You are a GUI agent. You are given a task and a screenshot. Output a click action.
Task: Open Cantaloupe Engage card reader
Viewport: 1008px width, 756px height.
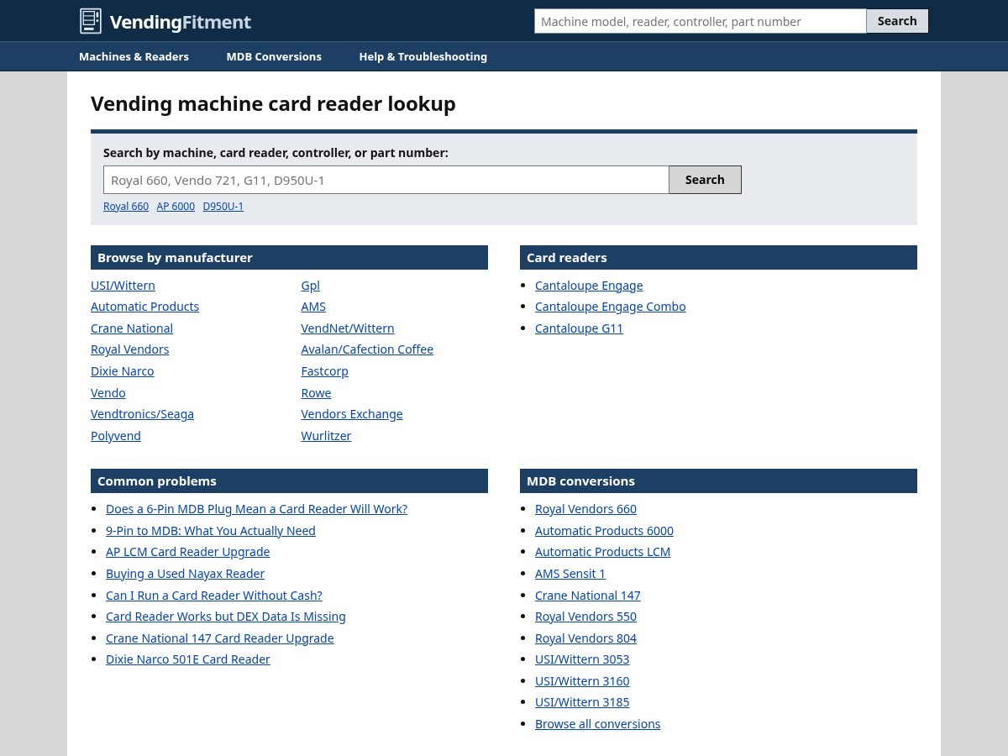click(x=589, y=286)
